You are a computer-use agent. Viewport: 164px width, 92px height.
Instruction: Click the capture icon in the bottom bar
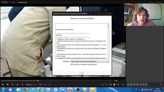(103, 85)
